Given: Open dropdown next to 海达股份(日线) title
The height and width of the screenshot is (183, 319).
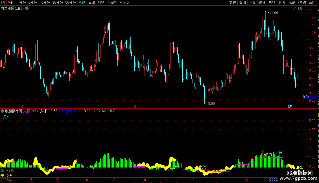Looking at the screenshot, I should pyautogui.click(x=27, y=8).
